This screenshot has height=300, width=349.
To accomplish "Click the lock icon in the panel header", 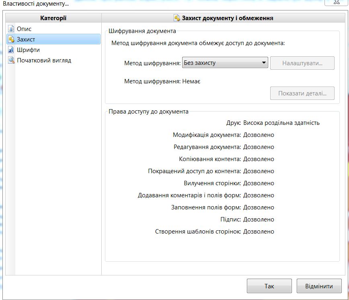I will [x=177, y=18].
